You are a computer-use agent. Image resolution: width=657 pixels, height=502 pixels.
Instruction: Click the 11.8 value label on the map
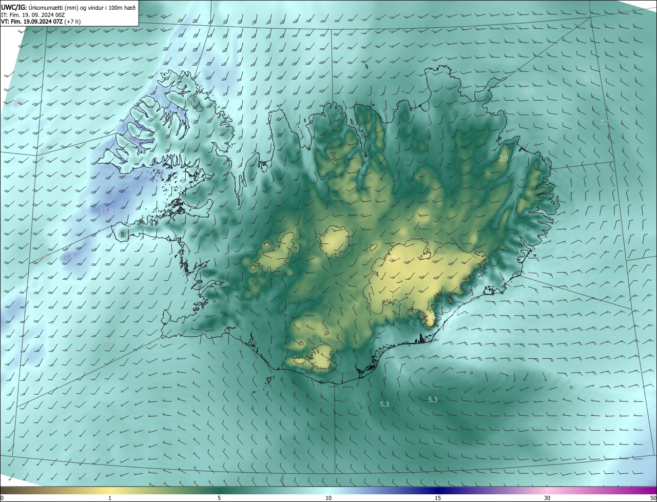click(x=67, y=257)
